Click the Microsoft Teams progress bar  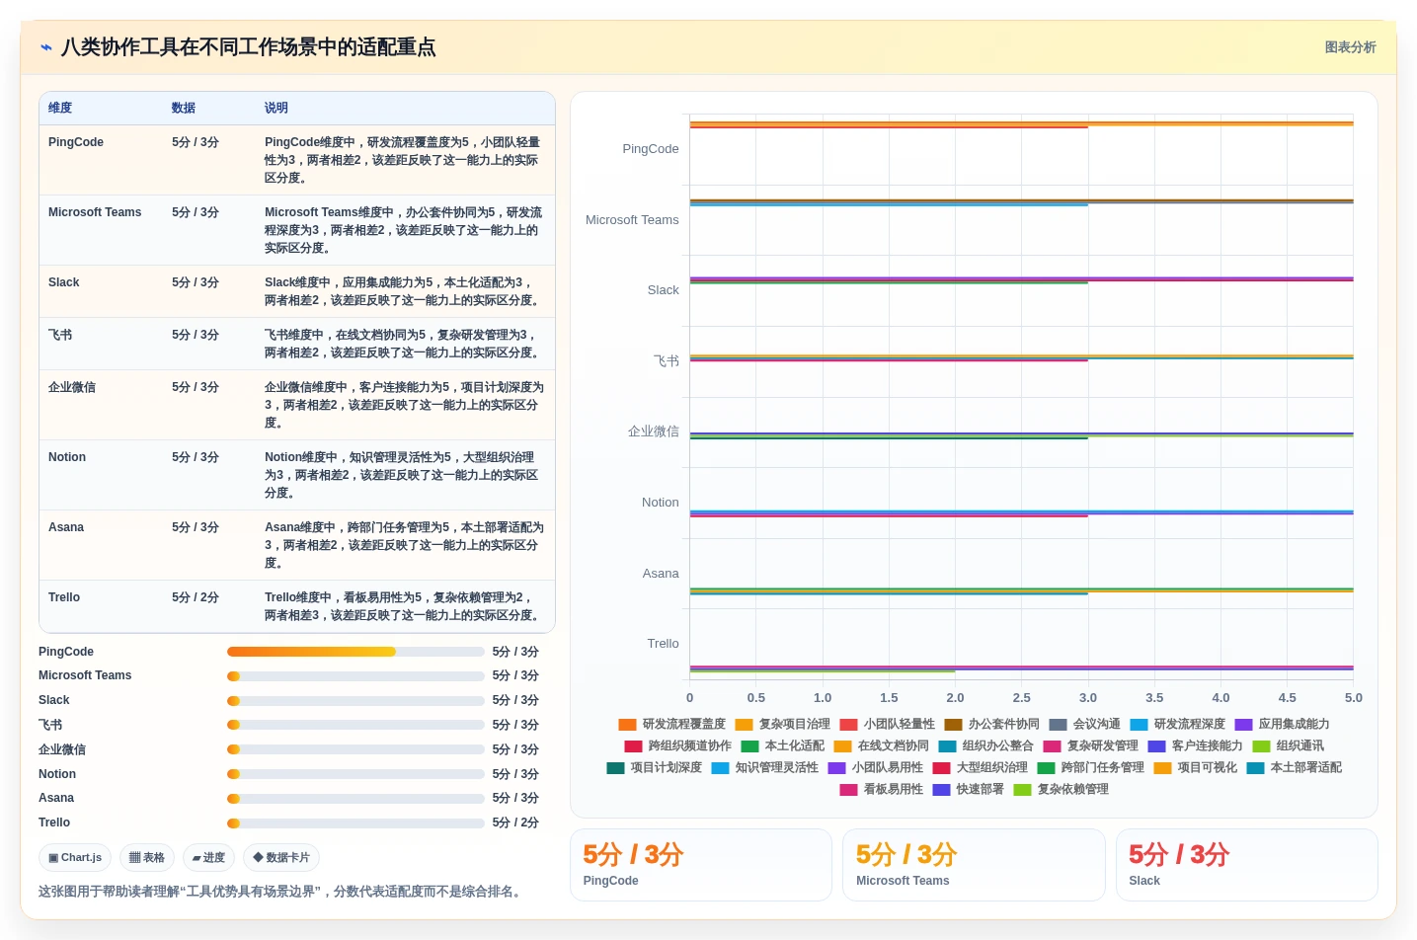pos(355,676)
